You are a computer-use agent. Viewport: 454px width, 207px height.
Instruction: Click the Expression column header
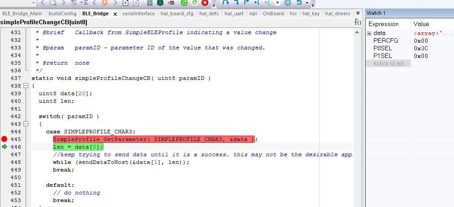(x=388, y=24)
